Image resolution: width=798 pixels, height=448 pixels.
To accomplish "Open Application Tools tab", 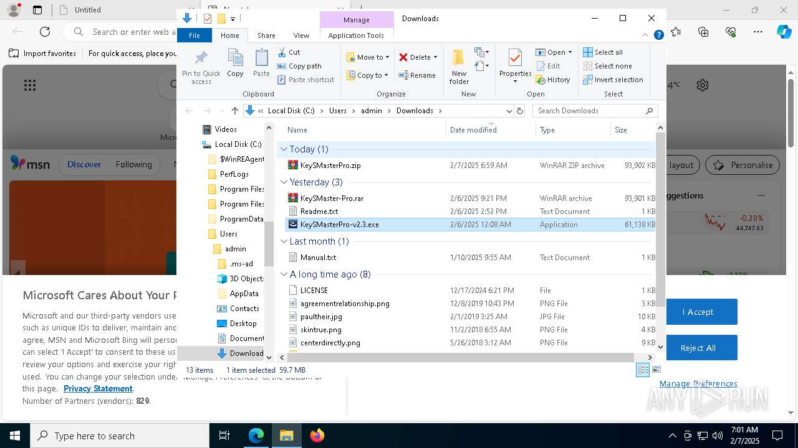I will 356,35.
